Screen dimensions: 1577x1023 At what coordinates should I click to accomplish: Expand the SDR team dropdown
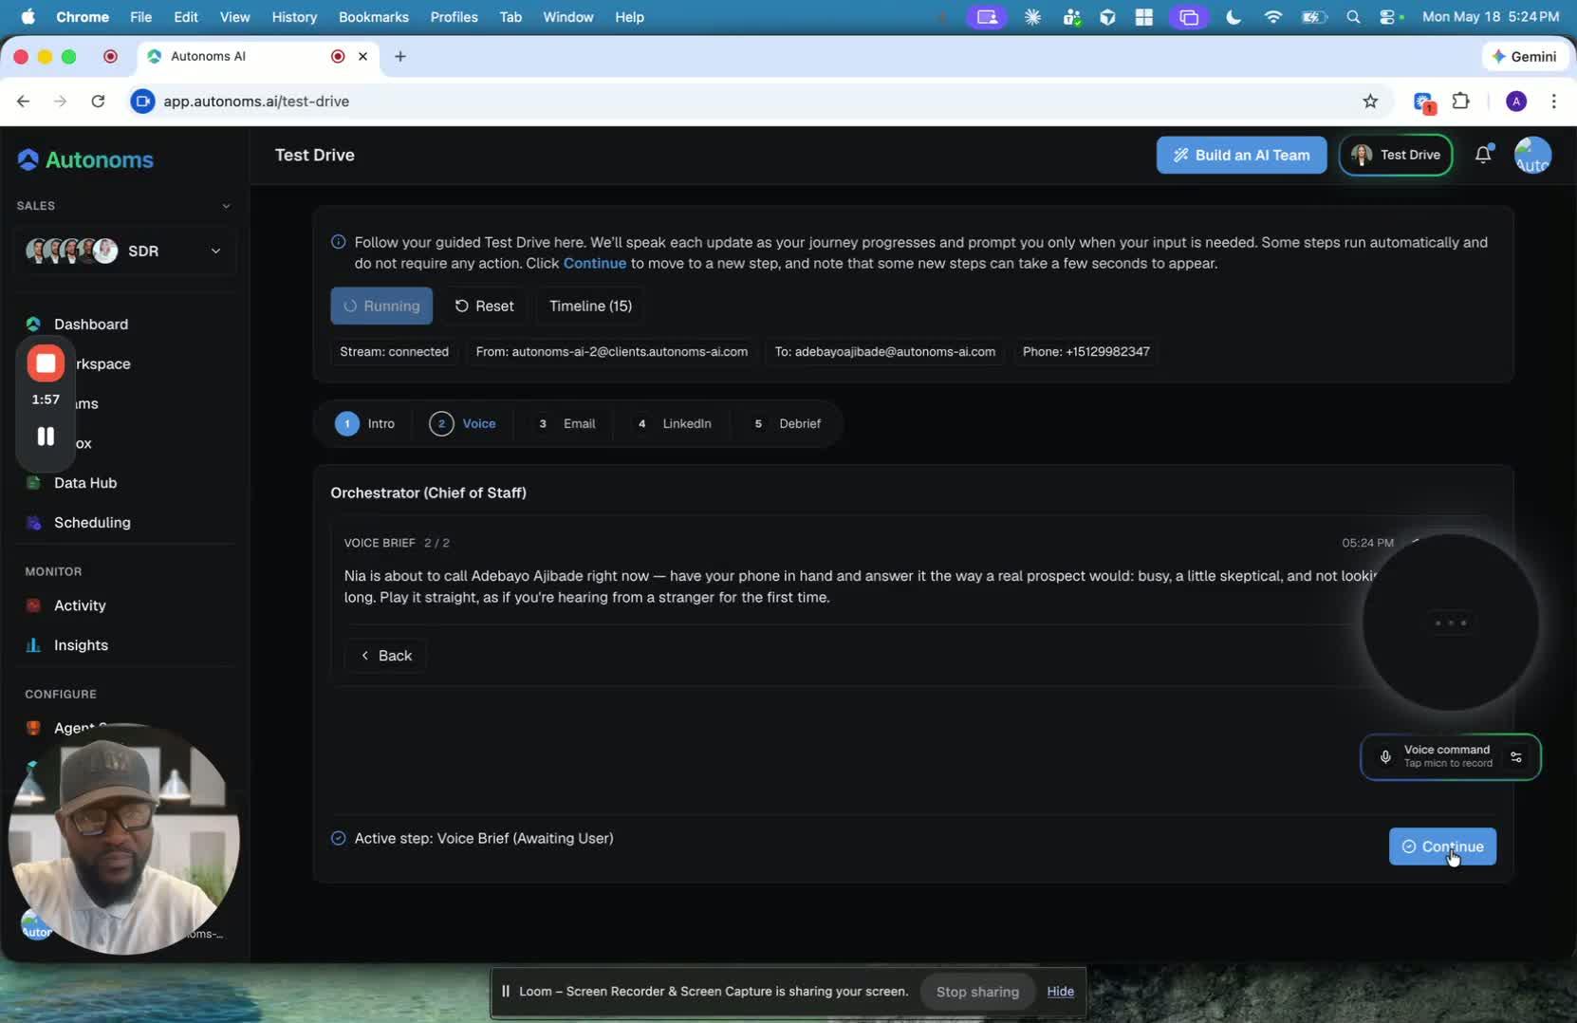[x=125, y=251]
